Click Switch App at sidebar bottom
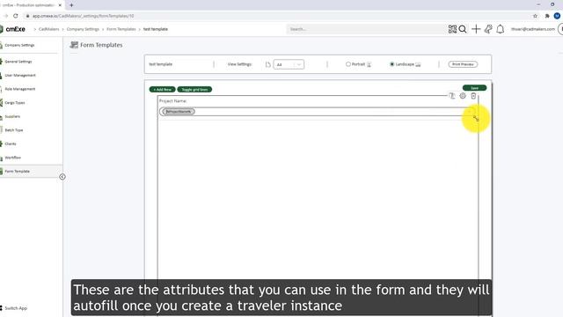Viewport: 563px width, 317px height. [16, 308]
